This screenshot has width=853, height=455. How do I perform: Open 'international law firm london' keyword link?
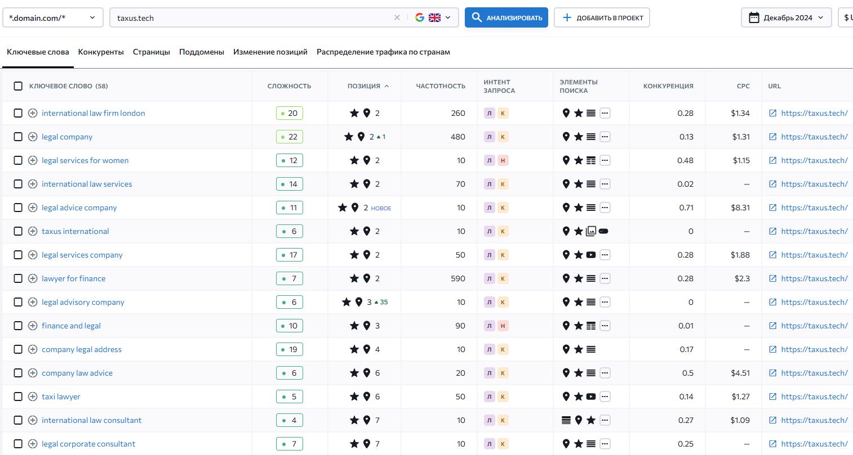coord(94,113)
